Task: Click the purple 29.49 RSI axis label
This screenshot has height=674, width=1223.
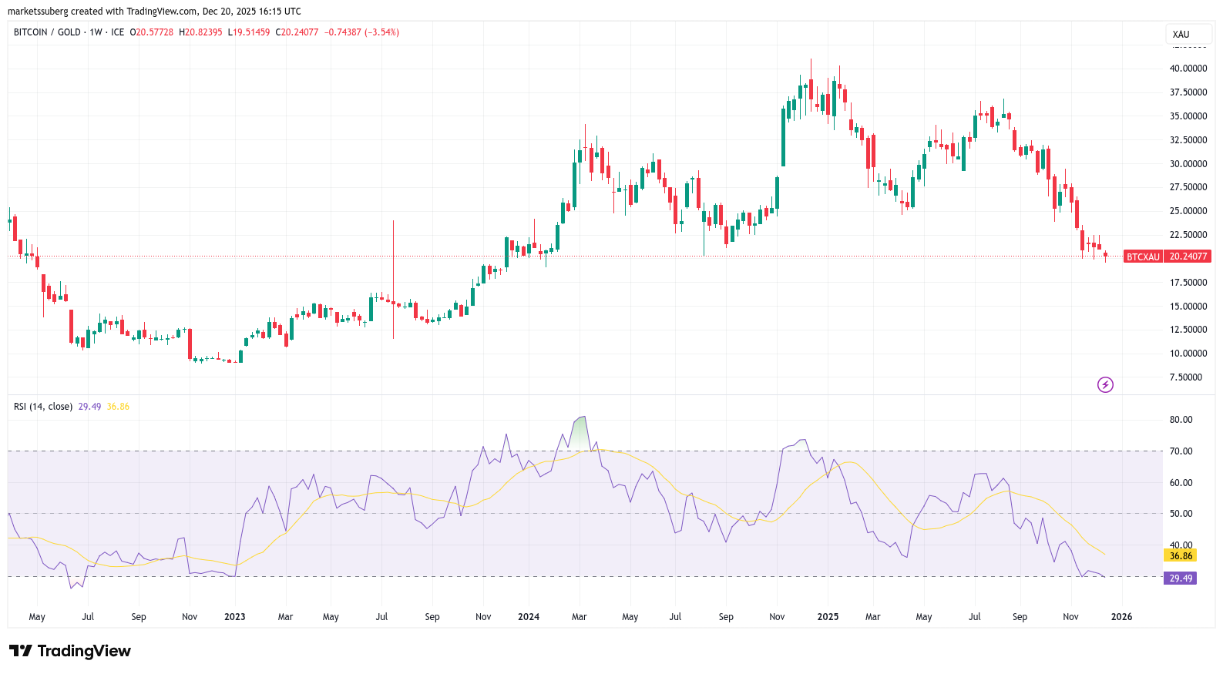Action: (1180, 578)
